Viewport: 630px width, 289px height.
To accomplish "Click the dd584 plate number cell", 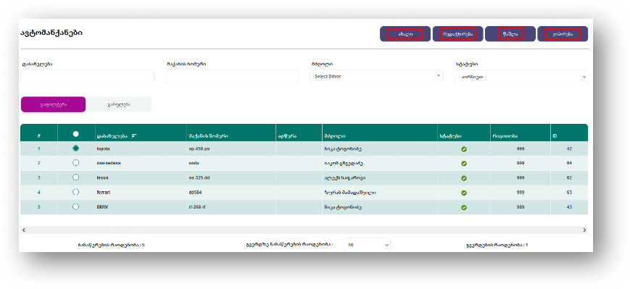I will pyautogui.click(x=231, y=193).
